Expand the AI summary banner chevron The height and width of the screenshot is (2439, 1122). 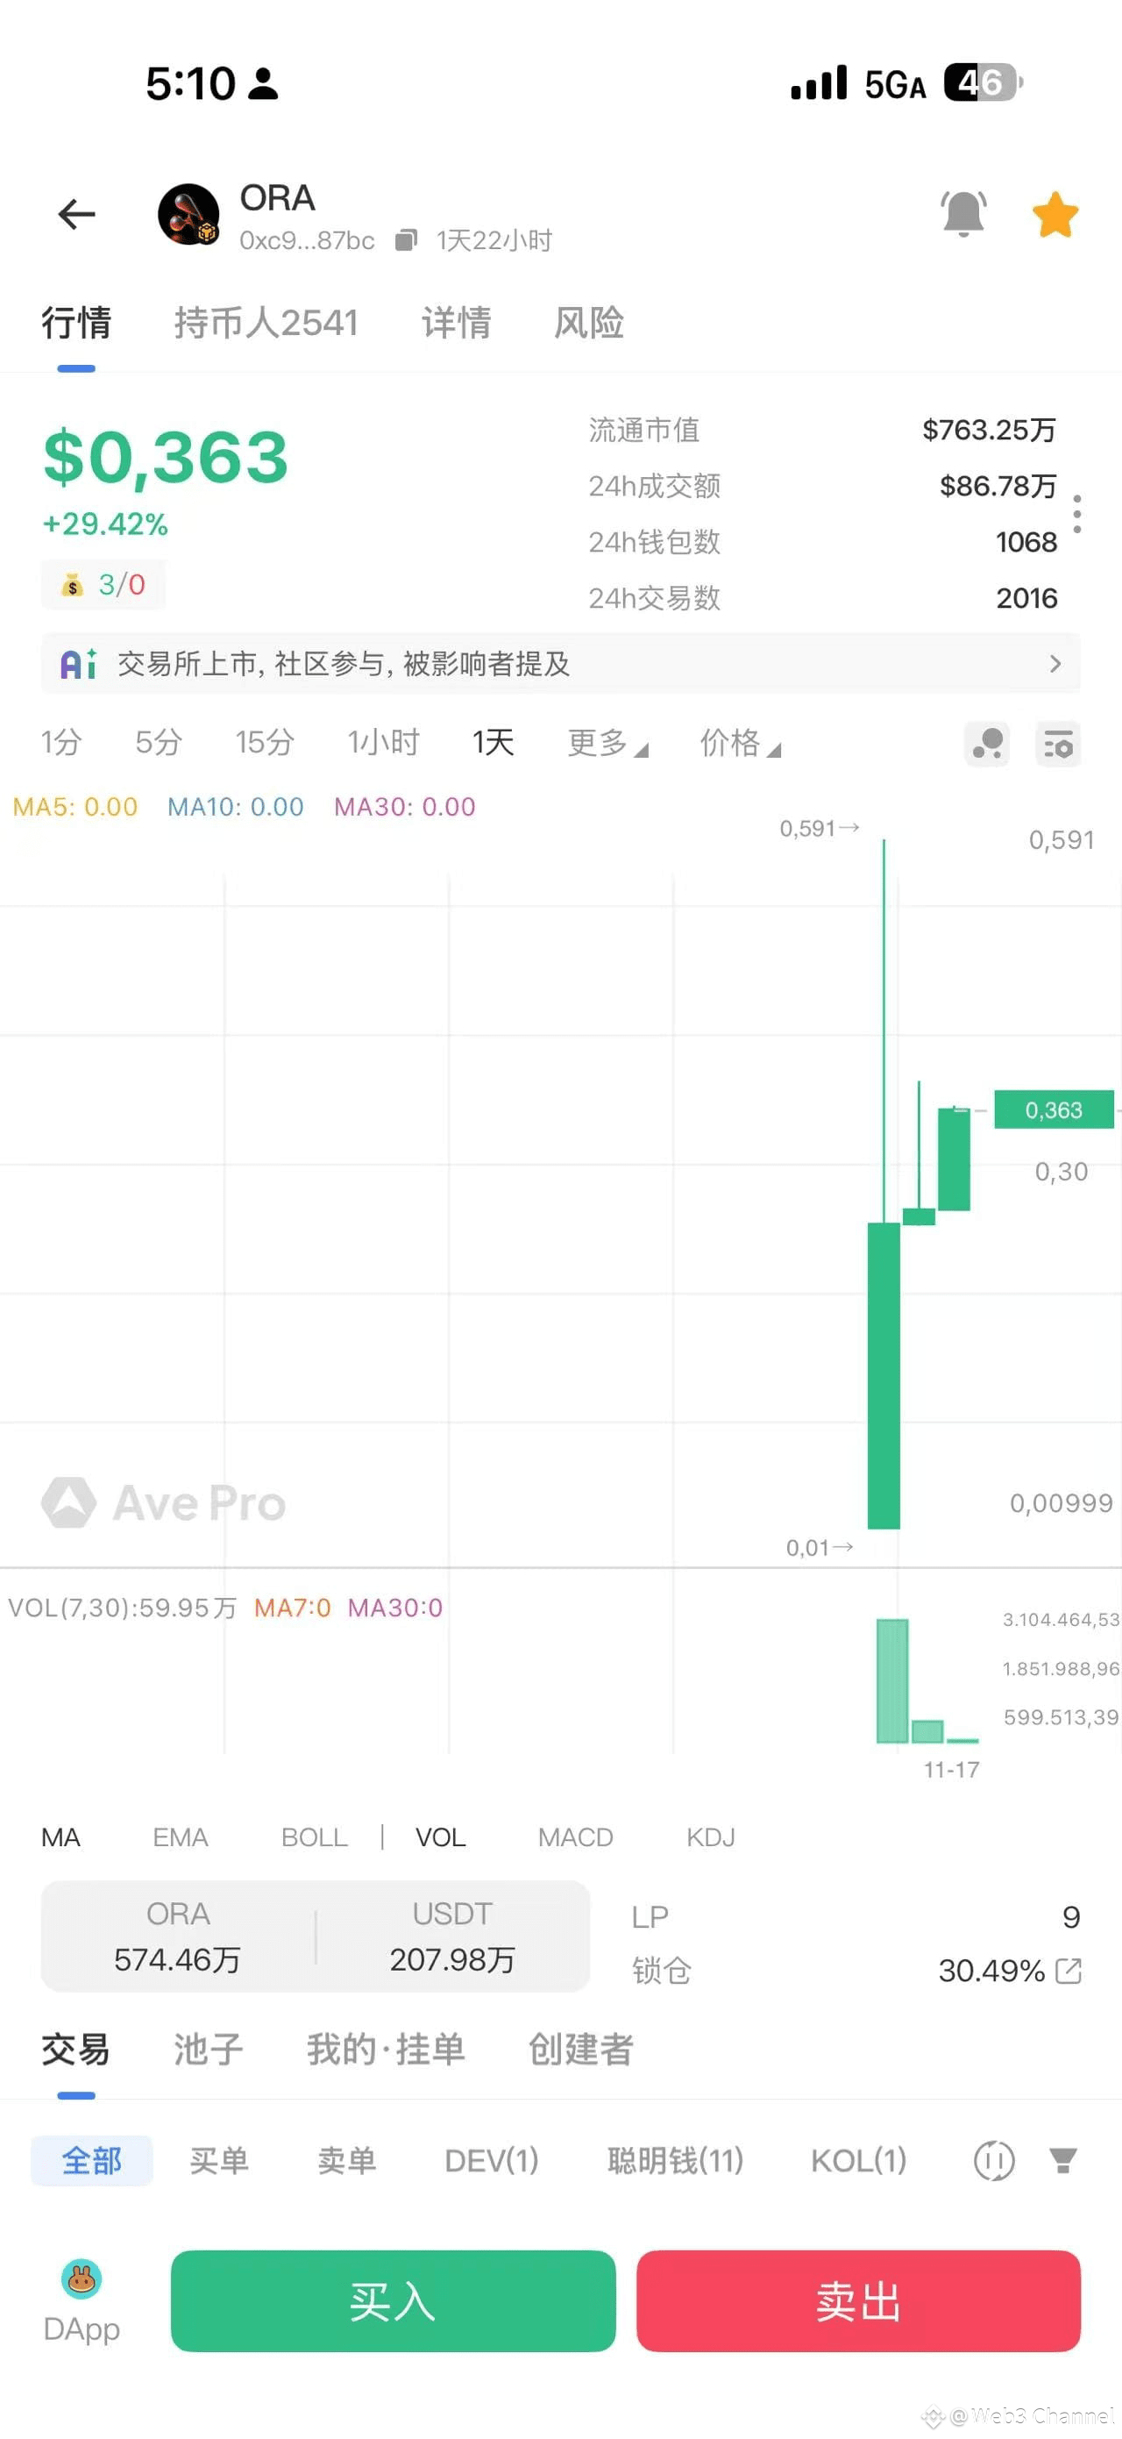point(1055,664)
